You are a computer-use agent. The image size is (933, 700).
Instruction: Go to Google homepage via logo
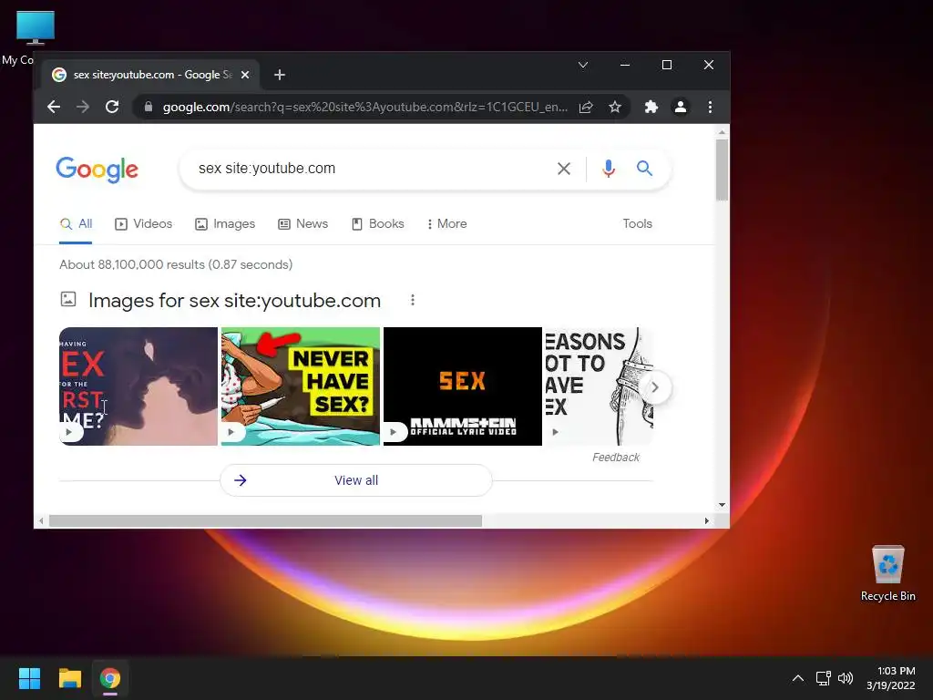click(97, 170)
